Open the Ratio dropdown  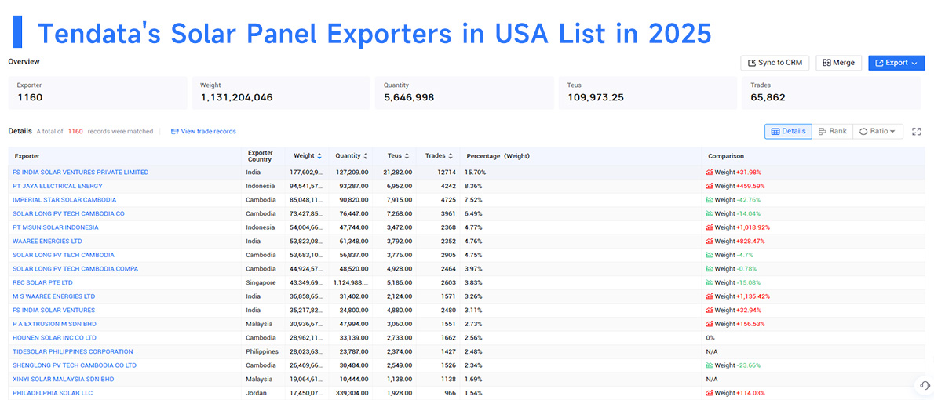tap(878, 132)
